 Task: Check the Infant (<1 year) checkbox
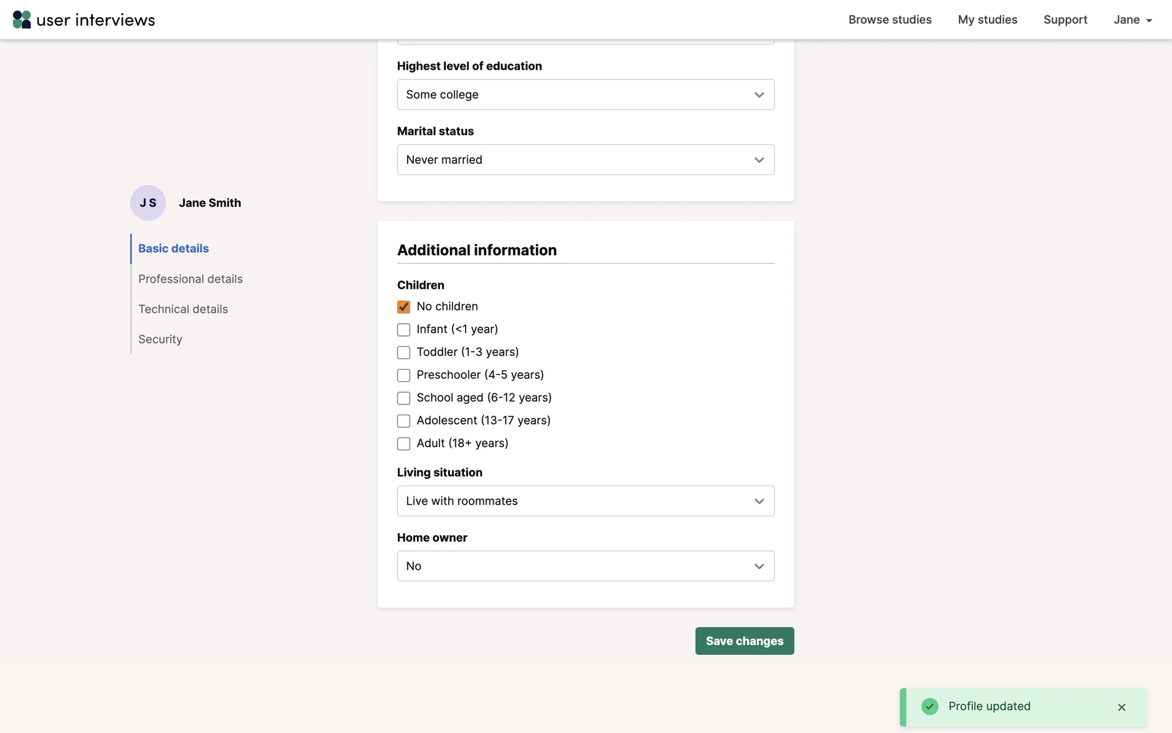(x=403, y=330)
